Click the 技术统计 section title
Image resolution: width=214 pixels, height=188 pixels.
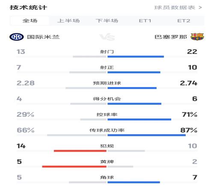click(28, 8)
